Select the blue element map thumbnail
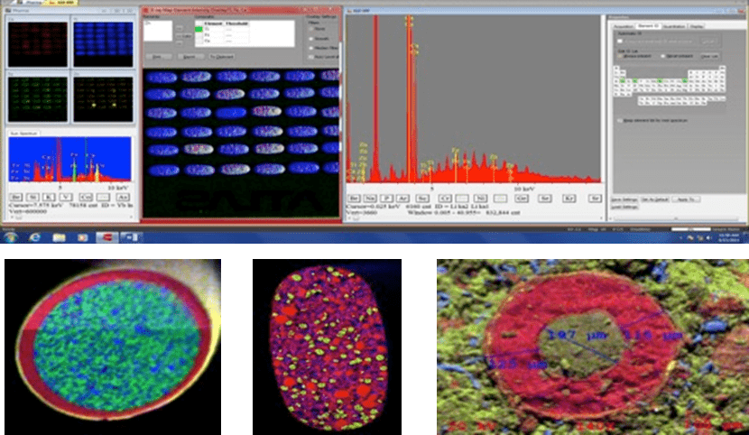Image resolution: width=749 pixels, height=435 pixels. [x=102, y=41]
